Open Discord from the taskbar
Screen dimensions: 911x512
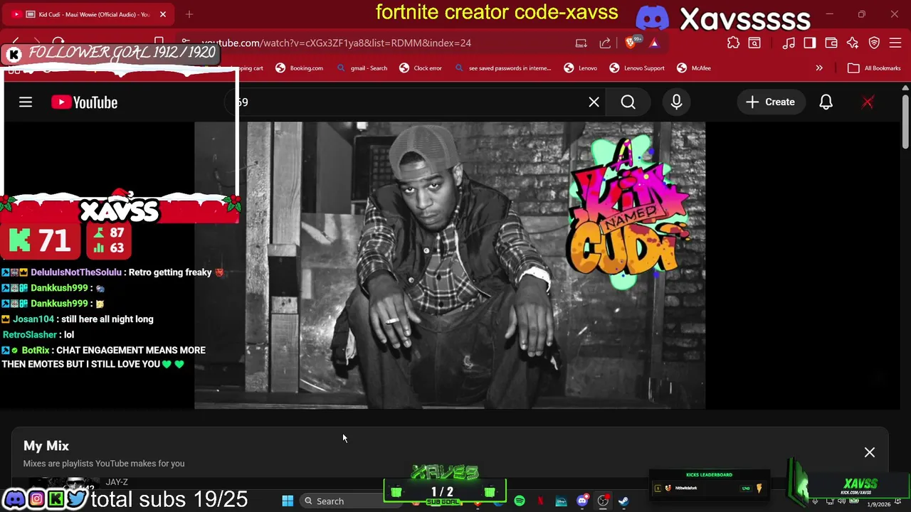click(582, 501)
